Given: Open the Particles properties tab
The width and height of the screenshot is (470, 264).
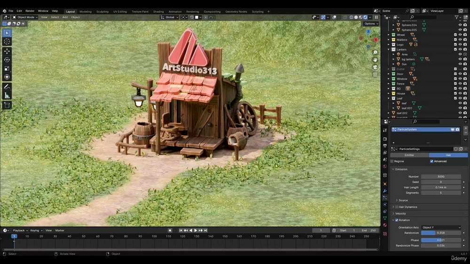Looking at the screenshot, I should (x=385, y=197).
